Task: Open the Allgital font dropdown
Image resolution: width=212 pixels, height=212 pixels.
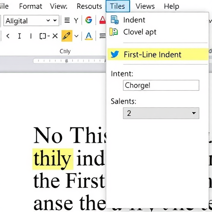Action: [x=31, y=21]
